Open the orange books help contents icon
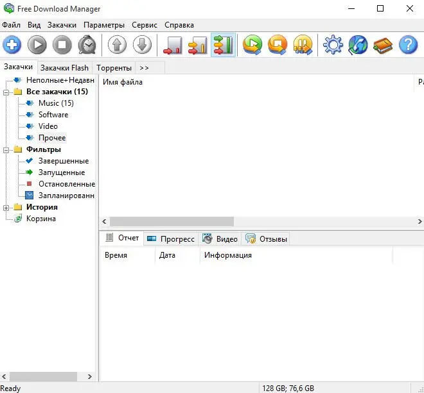424x393 pixels. tap(383, 46)
